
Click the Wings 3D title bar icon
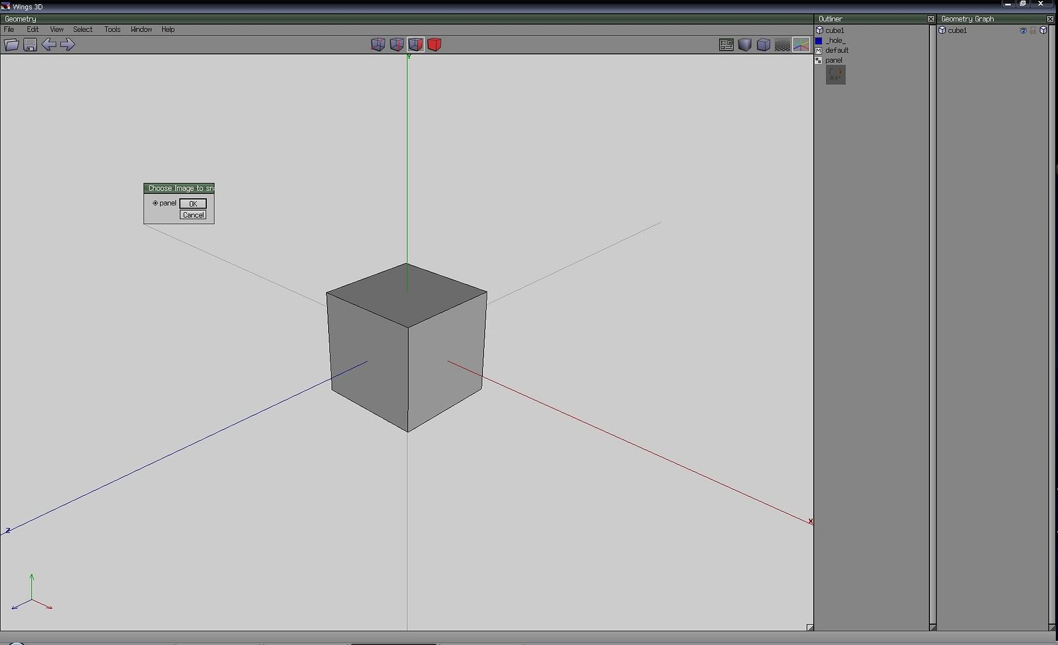(x=6, y=6)
